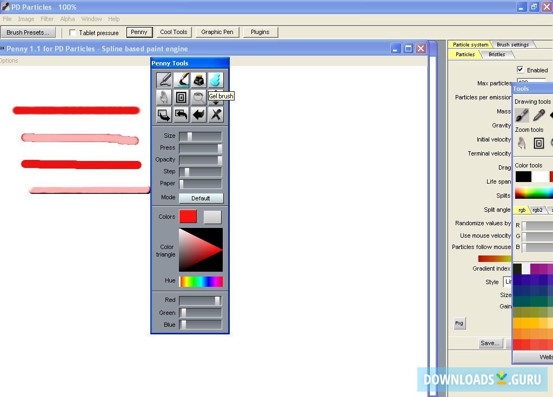This screenshot has height=397, width=553.
Task: Uncheck the Enabled checkbox in Particles
Action: pos(520,69)
